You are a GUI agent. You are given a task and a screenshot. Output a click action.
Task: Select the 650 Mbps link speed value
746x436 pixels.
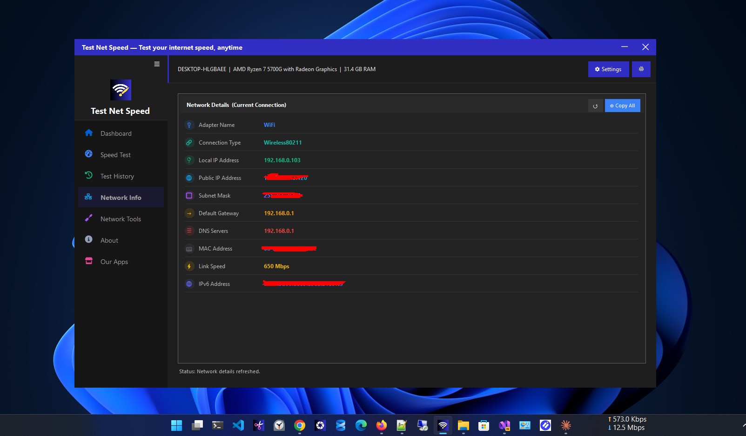coord(276,266)
